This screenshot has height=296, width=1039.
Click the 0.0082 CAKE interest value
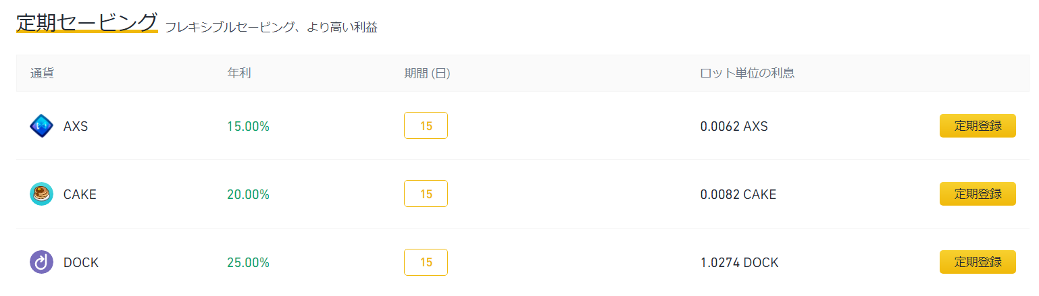[738, 194]
